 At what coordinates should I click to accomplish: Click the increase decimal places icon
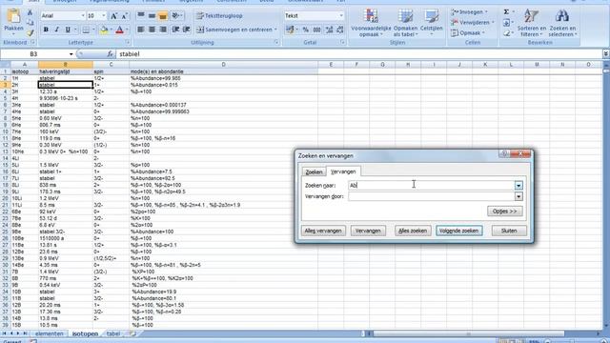point(329,30)
